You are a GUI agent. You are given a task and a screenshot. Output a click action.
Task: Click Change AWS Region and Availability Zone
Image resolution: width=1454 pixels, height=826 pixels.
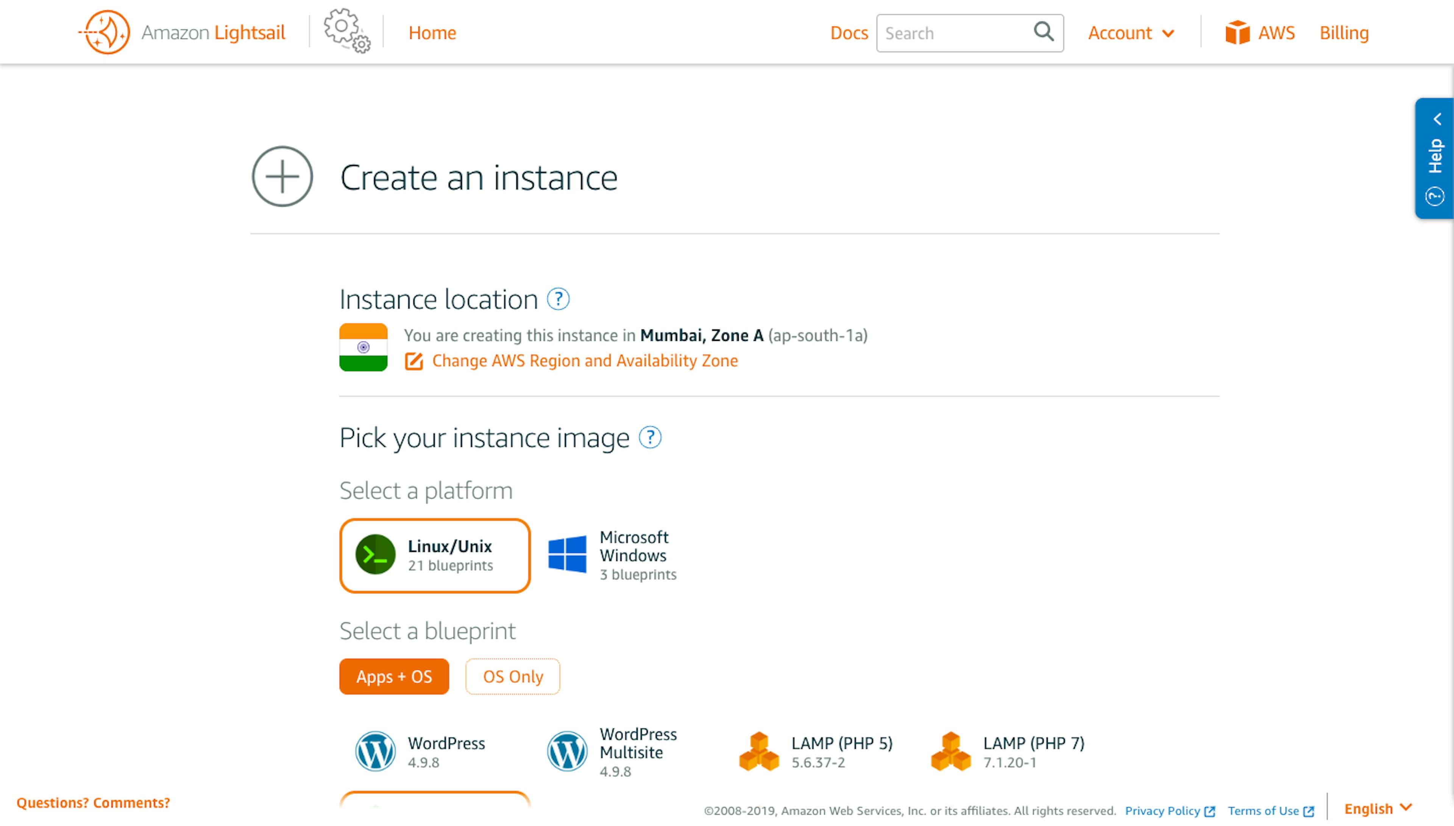(585, 361)
